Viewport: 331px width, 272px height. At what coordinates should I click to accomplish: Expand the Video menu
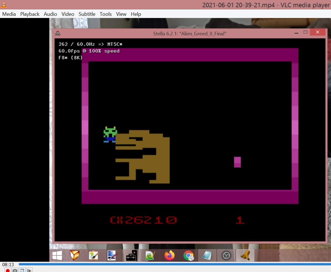tap(68, 14)
